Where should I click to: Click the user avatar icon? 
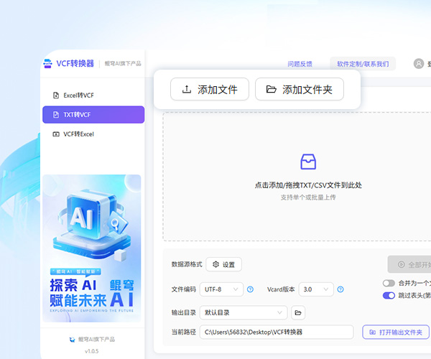[x=419, y=64]
